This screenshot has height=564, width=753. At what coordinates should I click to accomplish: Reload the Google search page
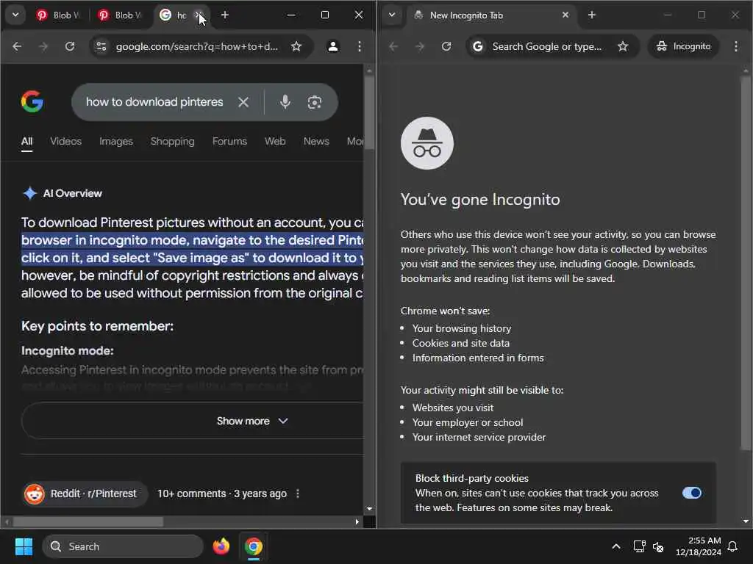[x=70, y=46]
